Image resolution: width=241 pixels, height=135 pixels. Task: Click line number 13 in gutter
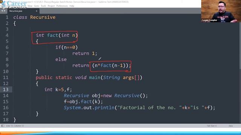coord(6,90)
